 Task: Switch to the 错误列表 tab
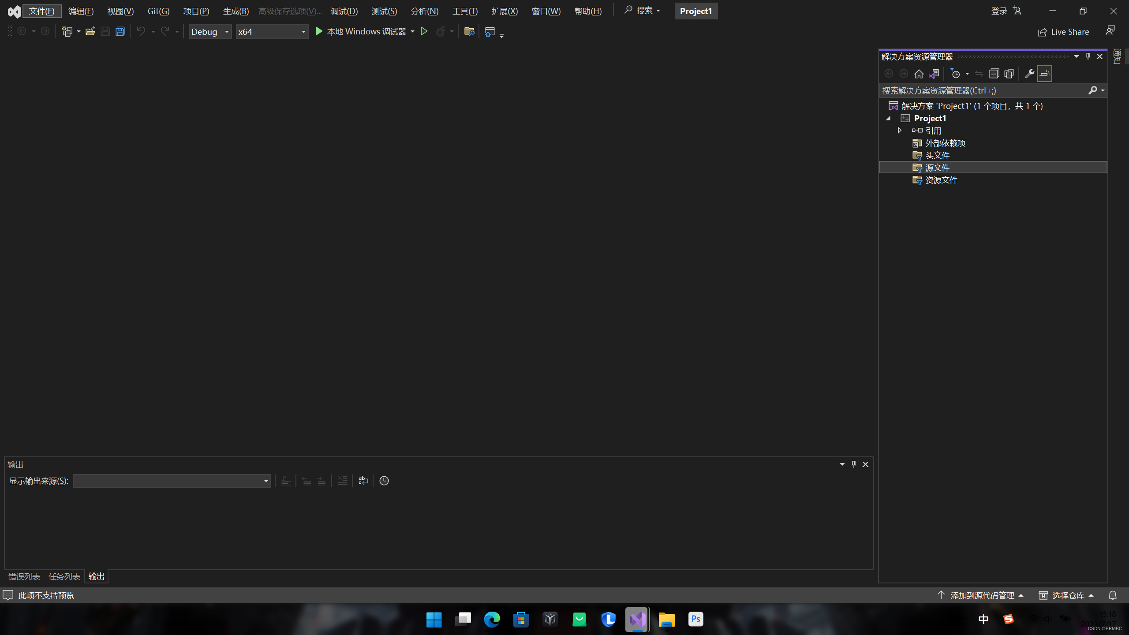pos(24,576)
